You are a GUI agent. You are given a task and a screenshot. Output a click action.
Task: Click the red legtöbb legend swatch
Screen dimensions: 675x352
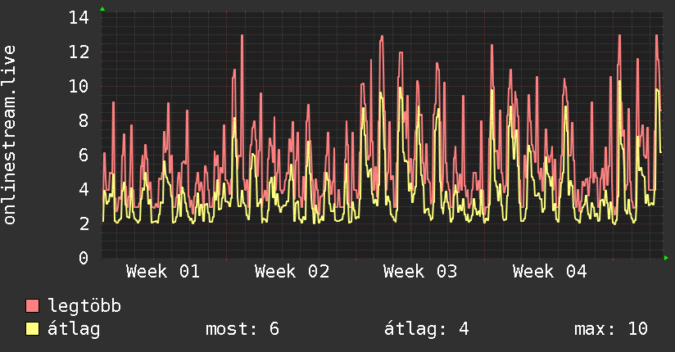32,305
